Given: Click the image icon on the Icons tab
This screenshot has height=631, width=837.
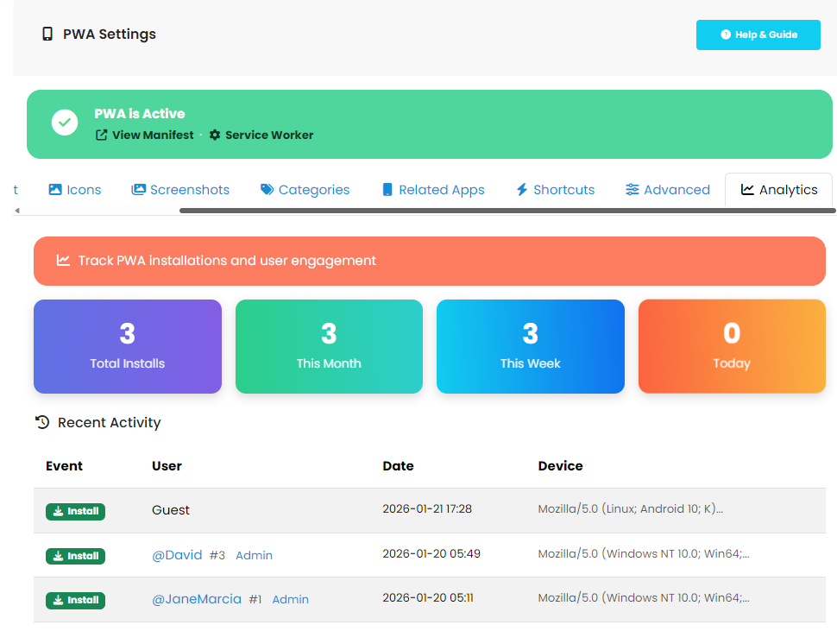Looking at the screenshot, I should (53, 189).
